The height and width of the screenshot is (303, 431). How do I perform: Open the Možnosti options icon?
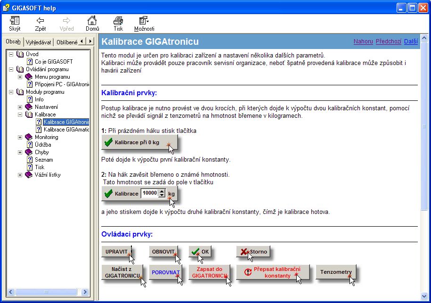click(x=144, y=20)
